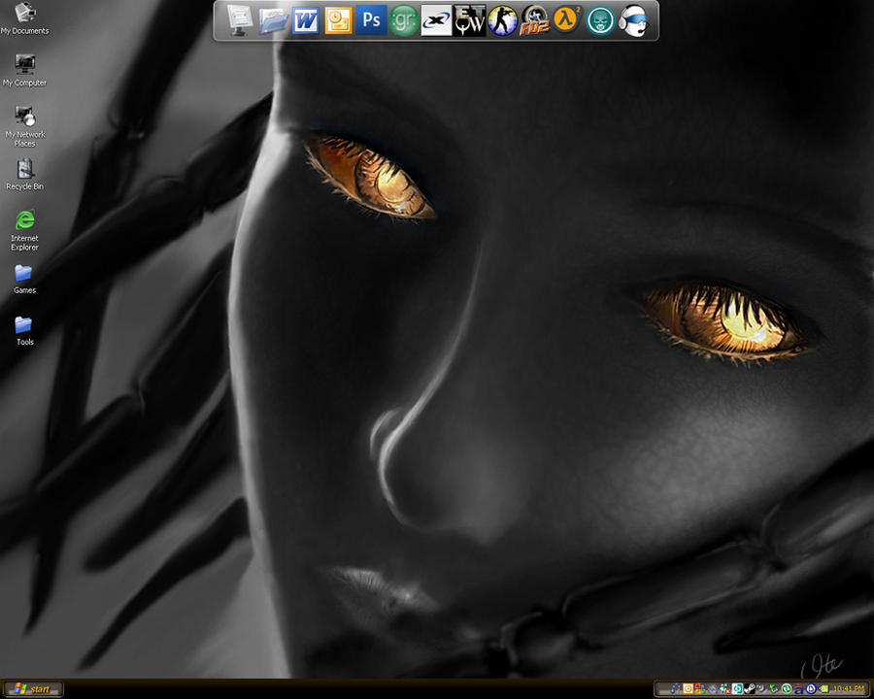The height and width of the screenshot is (699, 874).
Task: Select the Tools folder on desktop
Action: [24, 330]
